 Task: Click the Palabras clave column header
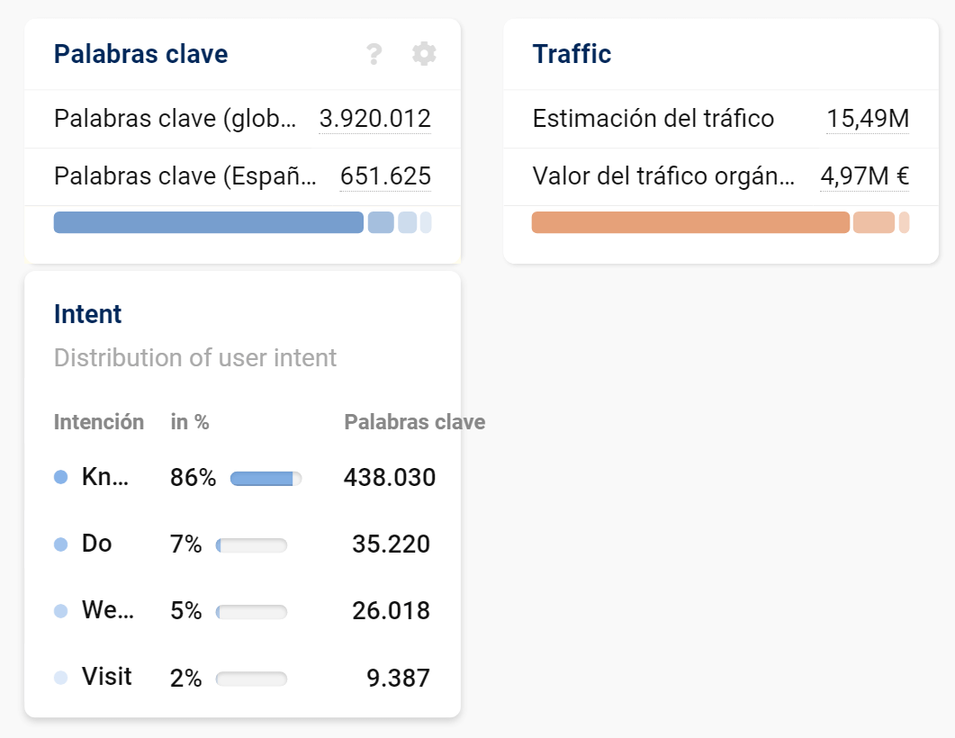[414, 422]
